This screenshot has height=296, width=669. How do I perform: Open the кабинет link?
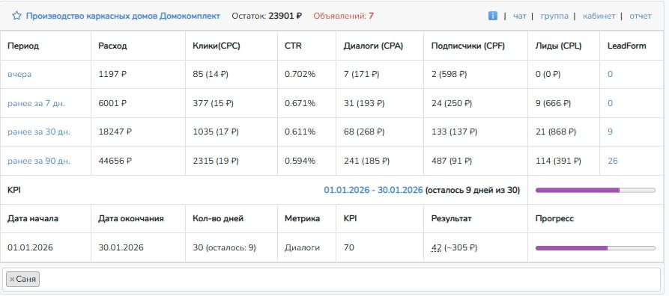pyautogui.click(x=599, y=16)
